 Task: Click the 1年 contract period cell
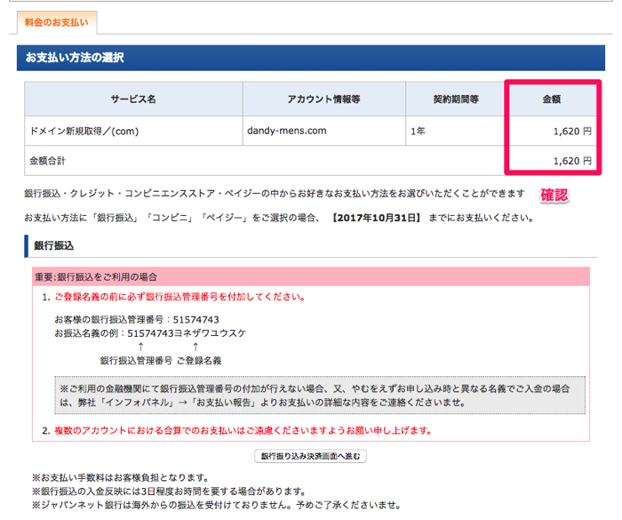(x=418, y=131)
